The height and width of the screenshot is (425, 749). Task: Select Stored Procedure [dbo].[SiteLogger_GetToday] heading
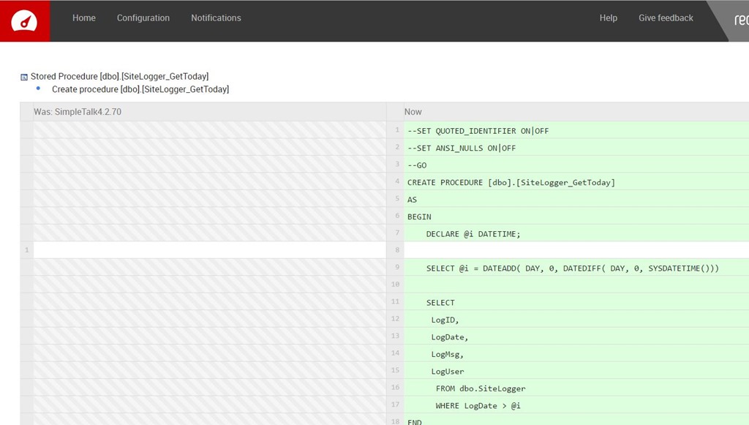(119, 76)
